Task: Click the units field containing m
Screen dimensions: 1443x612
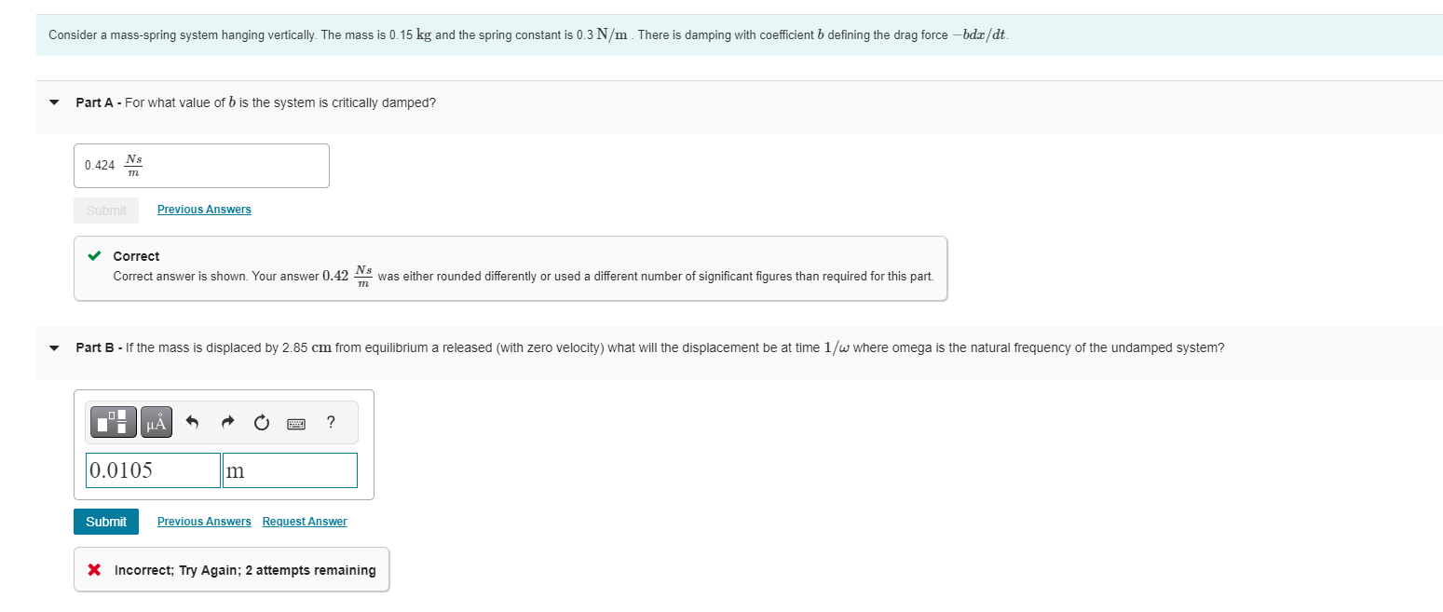Action: (x=289, y=469)
